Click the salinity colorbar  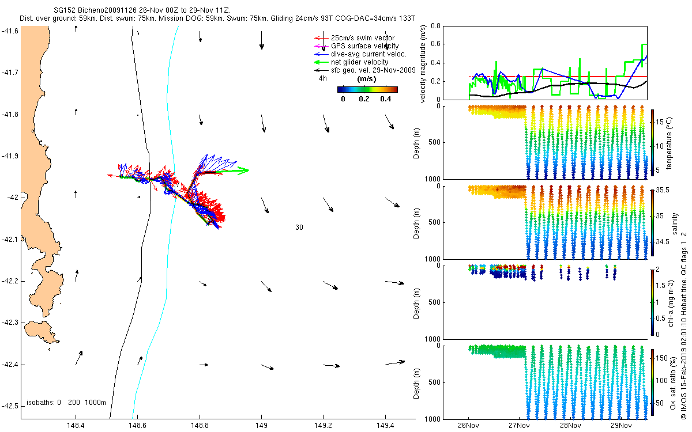(x=652, y=222)
